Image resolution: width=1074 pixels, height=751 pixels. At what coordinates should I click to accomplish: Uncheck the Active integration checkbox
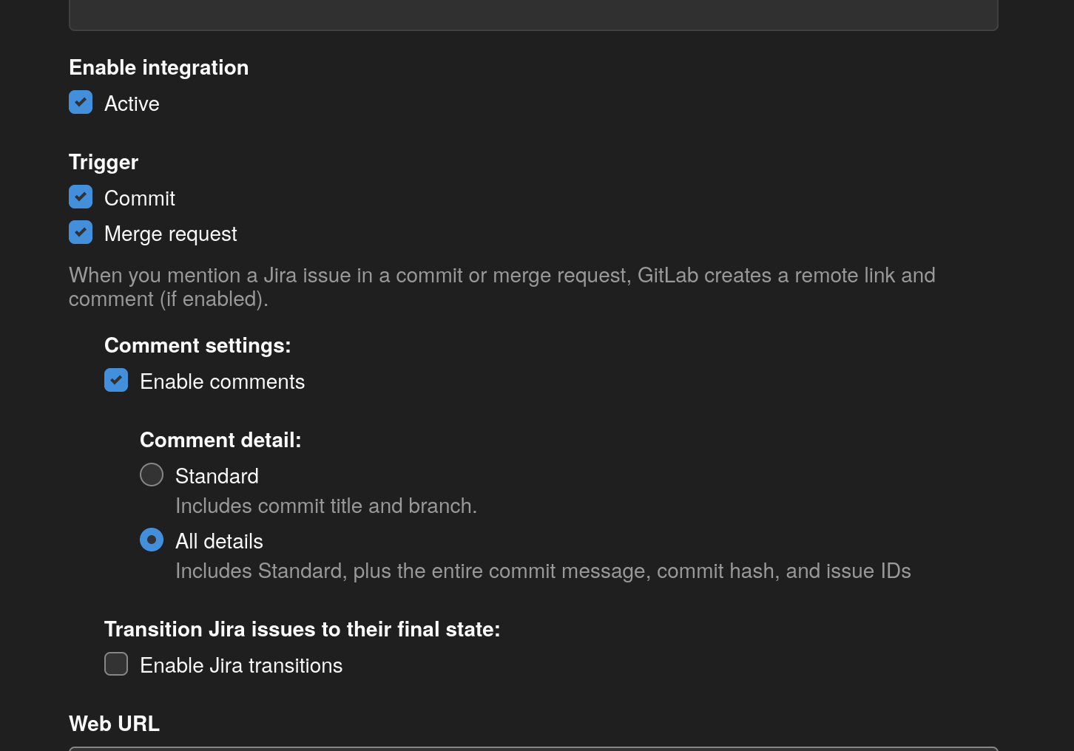(x=81, y=102)
